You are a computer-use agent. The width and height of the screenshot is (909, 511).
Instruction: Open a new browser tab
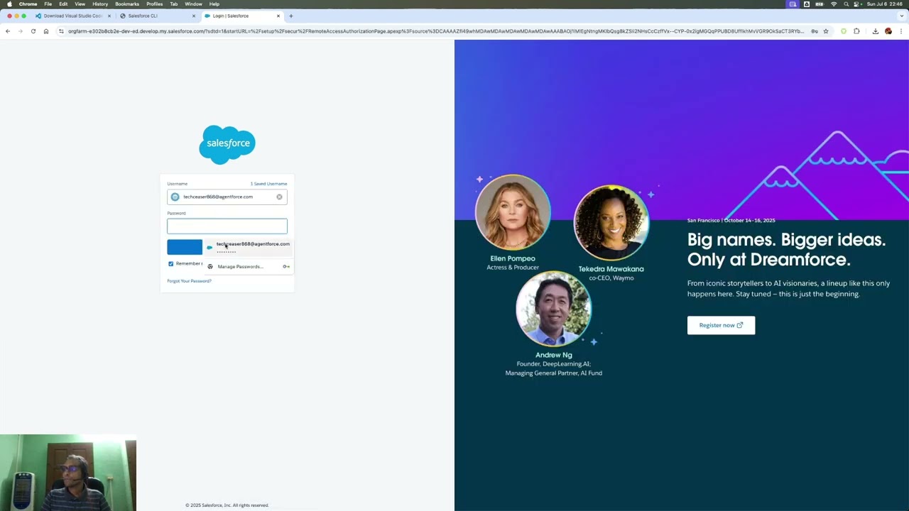pyautogui.click(x=291, y=16)
